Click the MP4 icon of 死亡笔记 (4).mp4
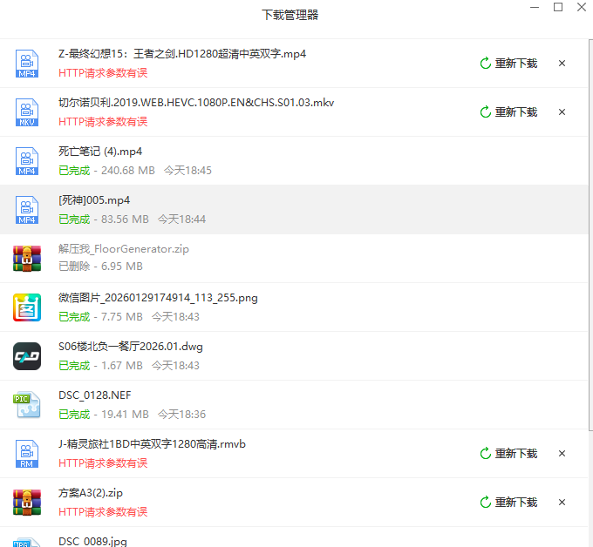Viewport: 593px width, 547px height. [27, 161]
